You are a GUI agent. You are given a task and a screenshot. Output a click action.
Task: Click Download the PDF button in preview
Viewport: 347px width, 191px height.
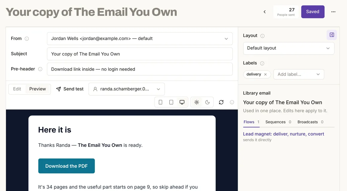coord(66,166)
